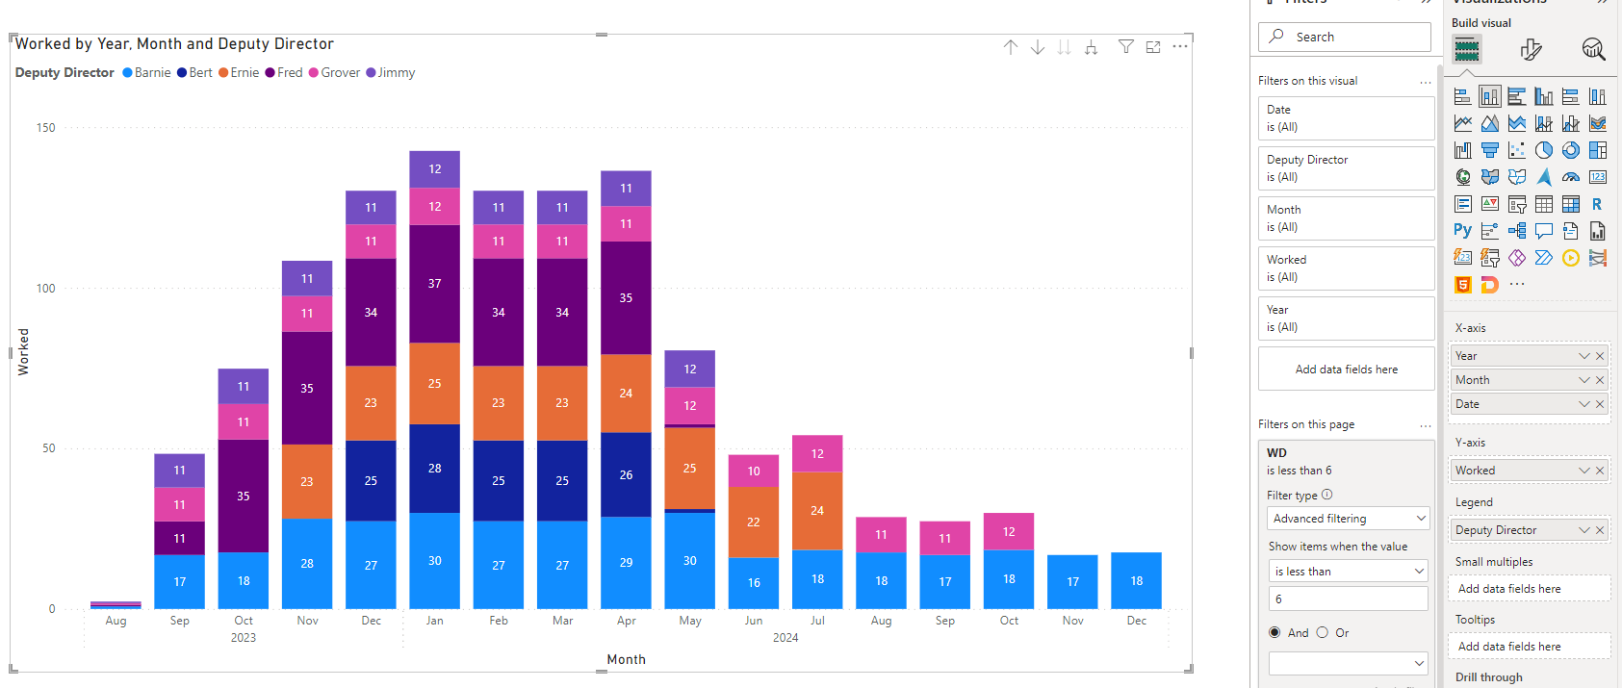
Task: Remove Year field from X-axis
Action: click(1600, 356)
